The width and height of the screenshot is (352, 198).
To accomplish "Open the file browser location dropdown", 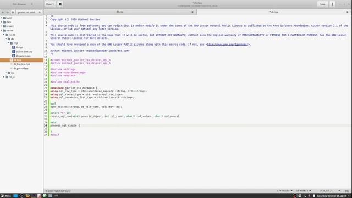I will (x=29, y=12).
